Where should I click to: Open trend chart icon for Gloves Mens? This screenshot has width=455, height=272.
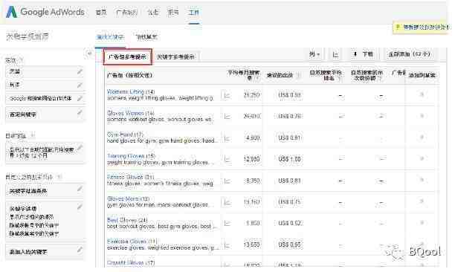point(227,202)
